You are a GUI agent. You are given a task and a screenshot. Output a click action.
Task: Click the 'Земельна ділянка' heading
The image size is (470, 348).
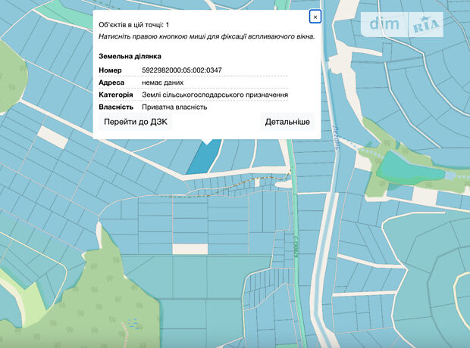point(130,56)
